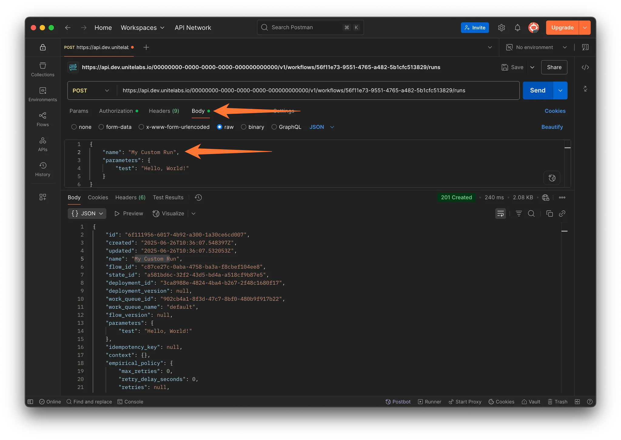
Task: Copy response link icon
Action: [562, 213]
